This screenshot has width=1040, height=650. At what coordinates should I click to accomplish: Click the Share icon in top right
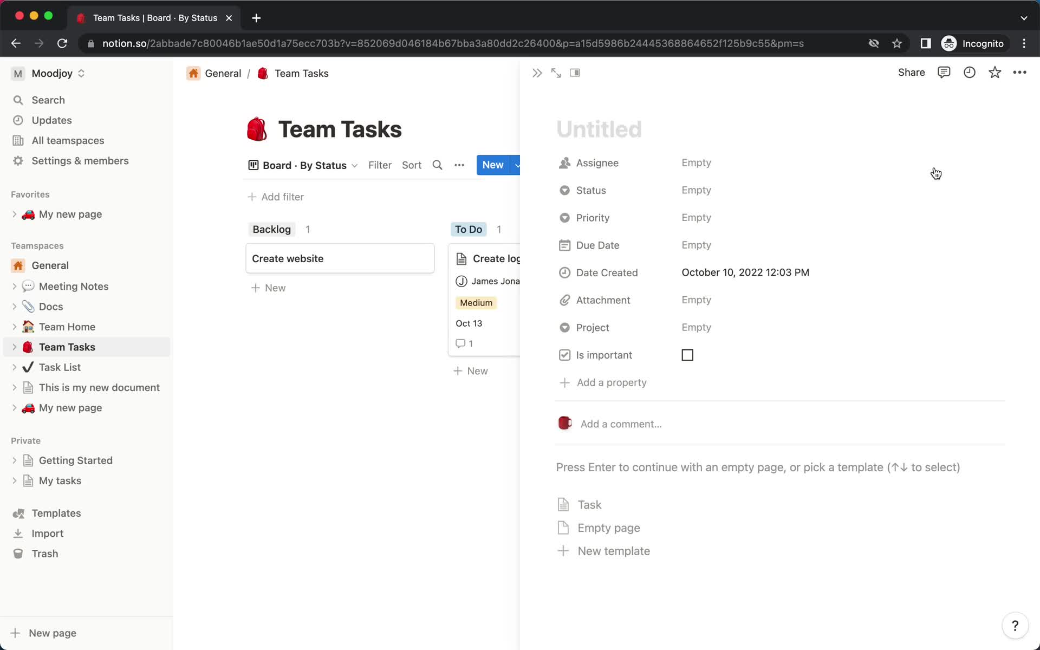pos(912,73)
